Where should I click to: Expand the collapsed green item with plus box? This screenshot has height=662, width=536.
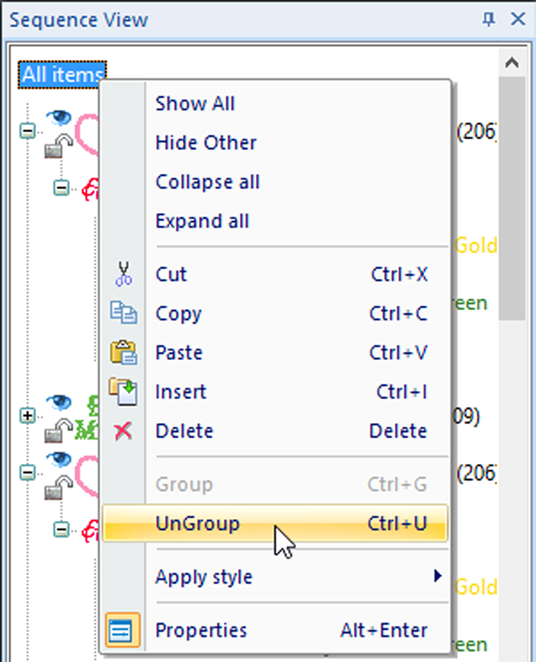(x=27, y=416)
